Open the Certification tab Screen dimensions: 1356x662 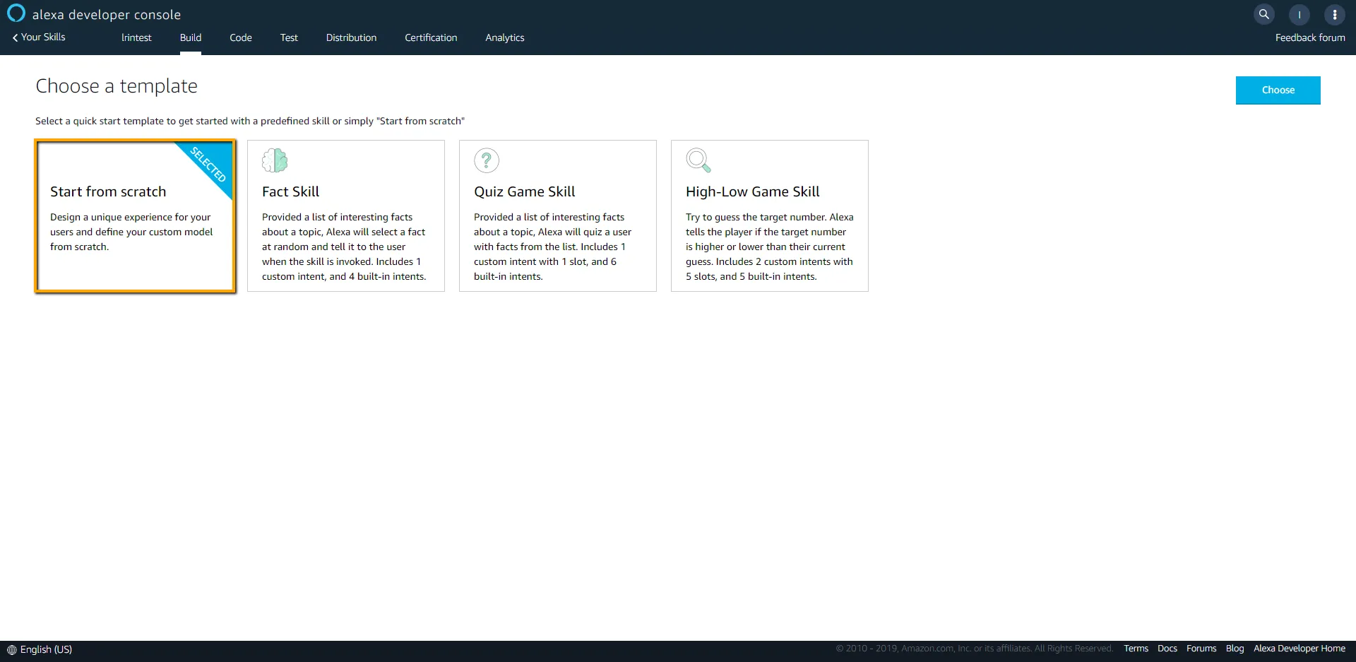point(431,38)
